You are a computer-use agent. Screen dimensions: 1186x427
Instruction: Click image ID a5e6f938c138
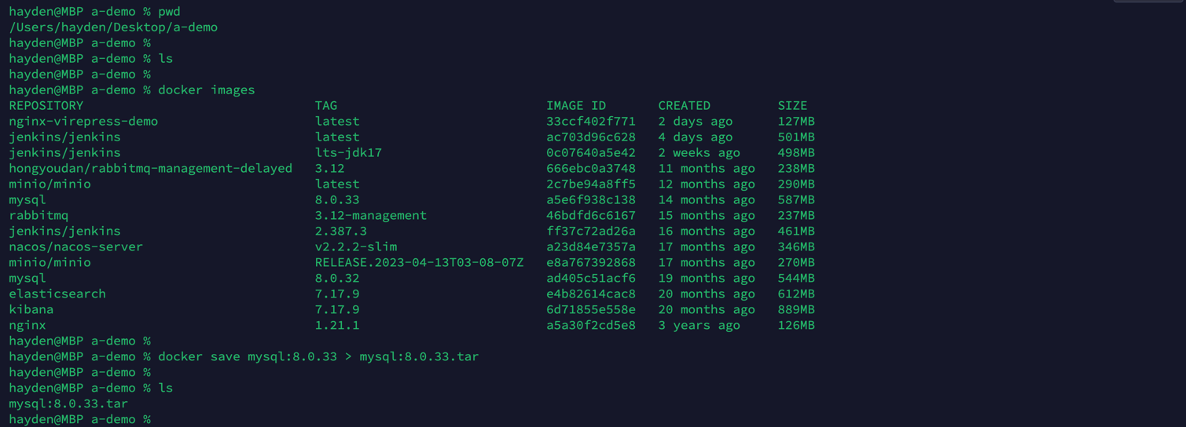coord(591,199)
